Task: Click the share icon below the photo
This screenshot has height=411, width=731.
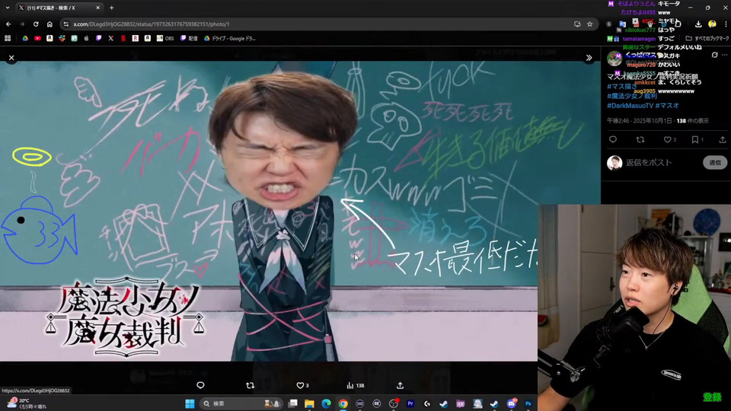Action: (400, 385)
